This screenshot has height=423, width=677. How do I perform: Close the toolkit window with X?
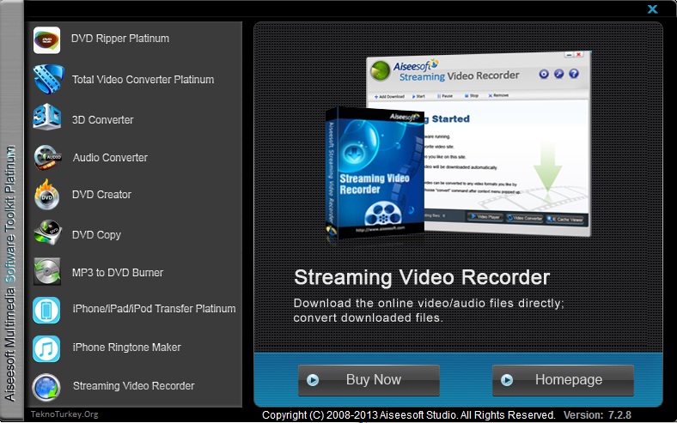pos(653,9)
